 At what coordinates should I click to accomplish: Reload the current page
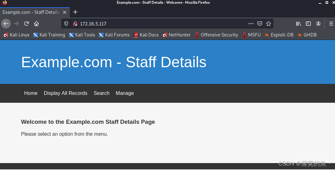[26, 24]
